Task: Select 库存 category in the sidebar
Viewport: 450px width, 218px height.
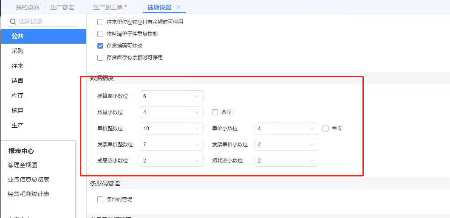Action: (x=17, y=95)
